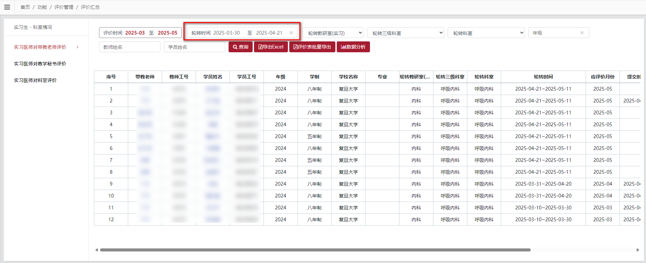Click the horizontal scrollbar thumb under the table
This screenshot has height=263, width=646.
point(315,250)
